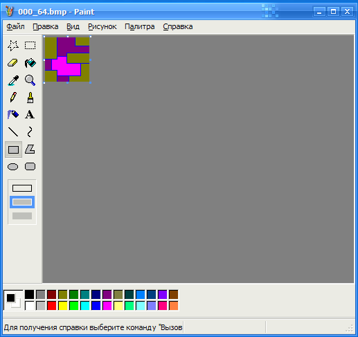Open the Рисунок menu
358x337 pixels.
(x=102, y=26)
